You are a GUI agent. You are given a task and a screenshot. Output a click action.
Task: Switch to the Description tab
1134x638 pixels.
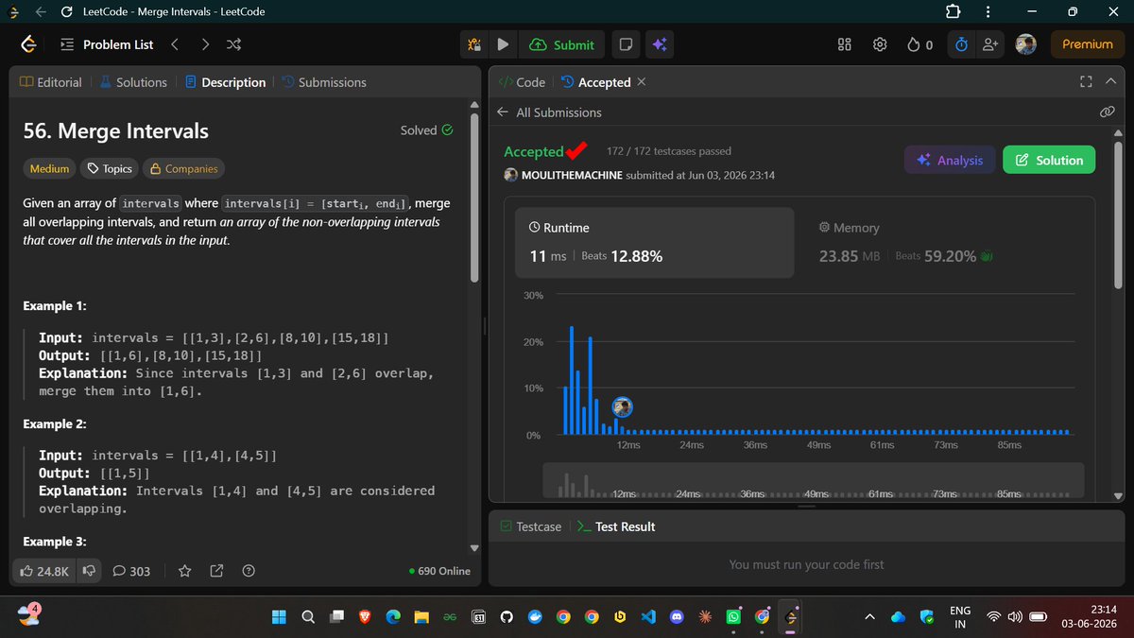pos(225,82)
